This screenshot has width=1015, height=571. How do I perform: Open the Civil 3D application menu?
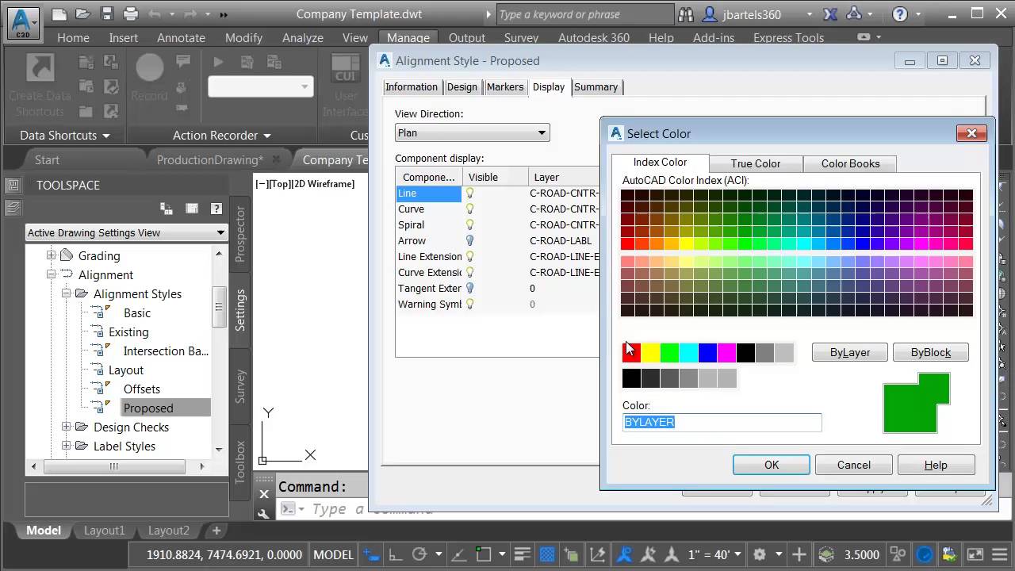(24, 21)
